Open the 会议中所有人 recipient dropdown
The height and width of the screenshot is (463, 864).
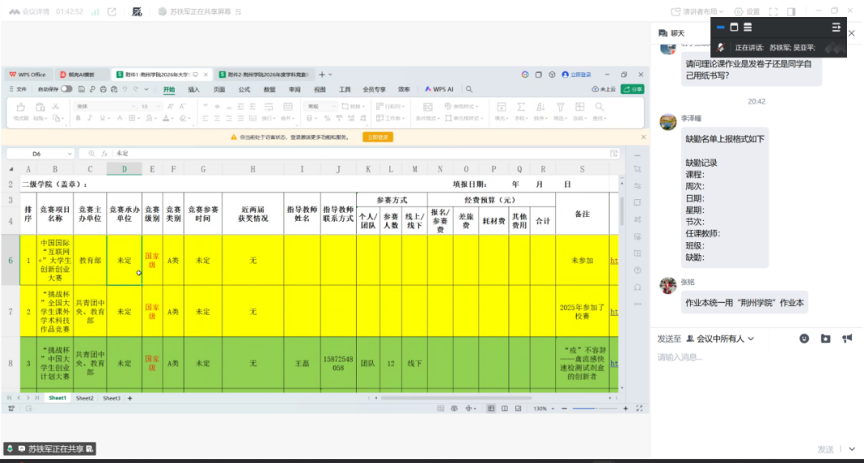[720, 339]
